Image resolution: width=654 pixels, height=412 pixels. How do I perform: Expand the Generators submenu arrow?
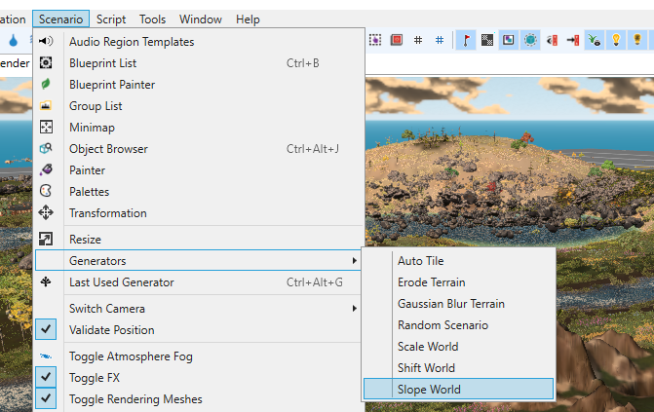pyautogui.click(x=354, y=261)
